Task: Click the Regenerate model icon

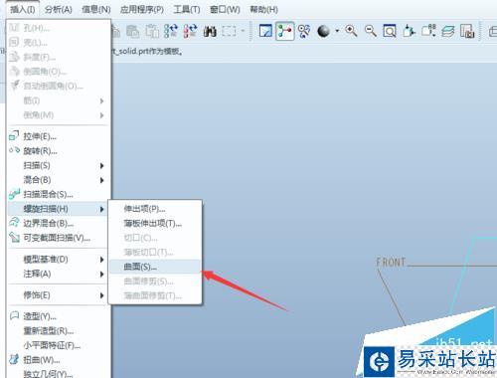Action: tap(171, 31)
